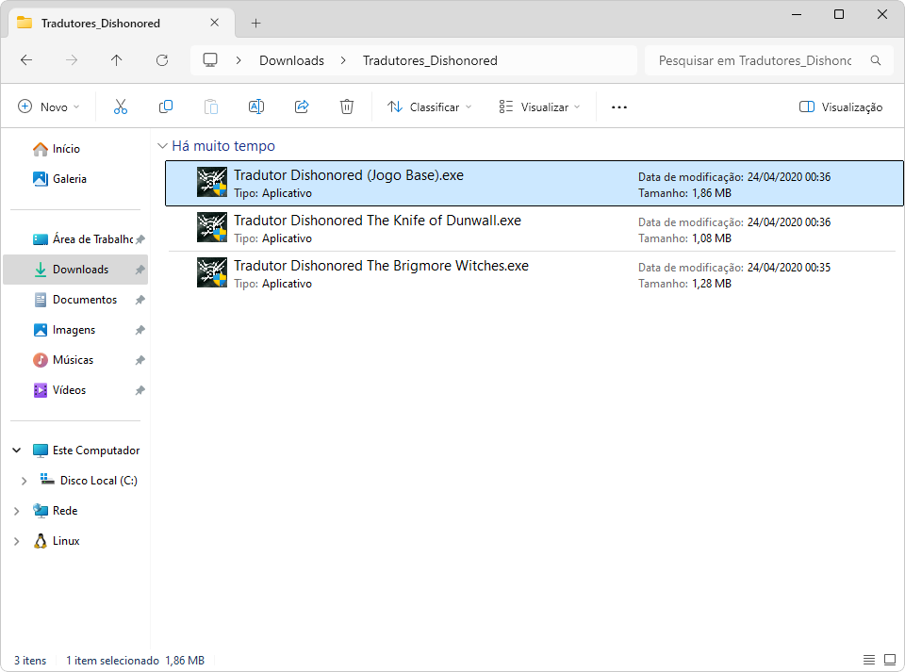The width and height of the screenshot is (905, 672).
Task: Open Área de Trabalho in sidebar
Action: coord(83,238)
